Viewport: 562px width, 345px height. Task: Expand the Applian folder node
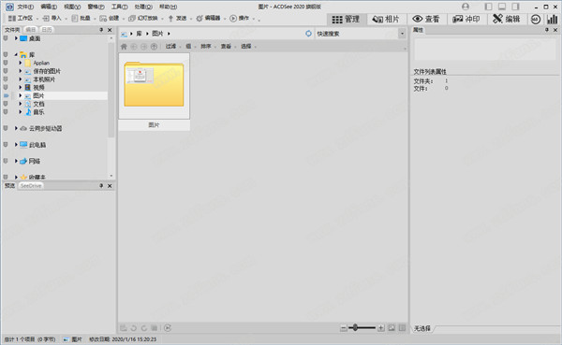coord(21,63)
